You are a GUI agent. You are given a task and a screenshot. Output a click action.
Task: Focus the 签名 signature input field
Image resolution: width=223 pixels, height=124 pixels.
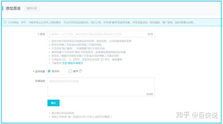click(x=101, y=34)
